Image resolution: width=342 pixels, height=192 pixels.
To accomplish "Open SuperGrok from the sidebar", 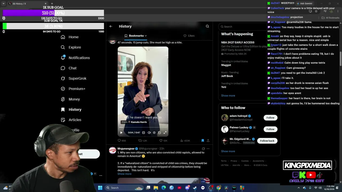I will point(73,78).
